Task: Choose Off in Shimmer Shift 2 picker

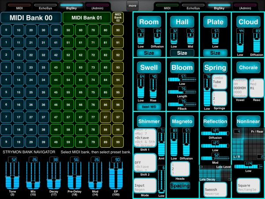Action: click(137, 163)
